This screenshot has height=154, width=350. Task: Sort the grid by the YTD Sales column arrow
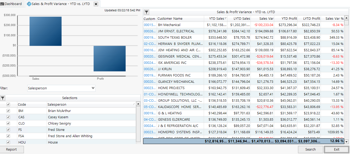click(x=225, y=18)
